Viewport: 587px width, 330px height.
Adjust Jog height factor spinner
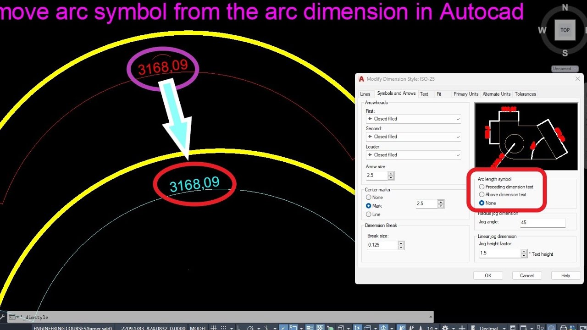point(524,253)
